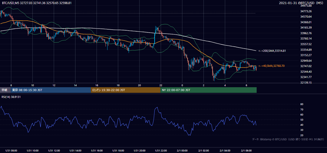The width and height of the screenshot is (327, 153).
Task: Click price axis value 33962.76
Action: (x=306, y=33)
